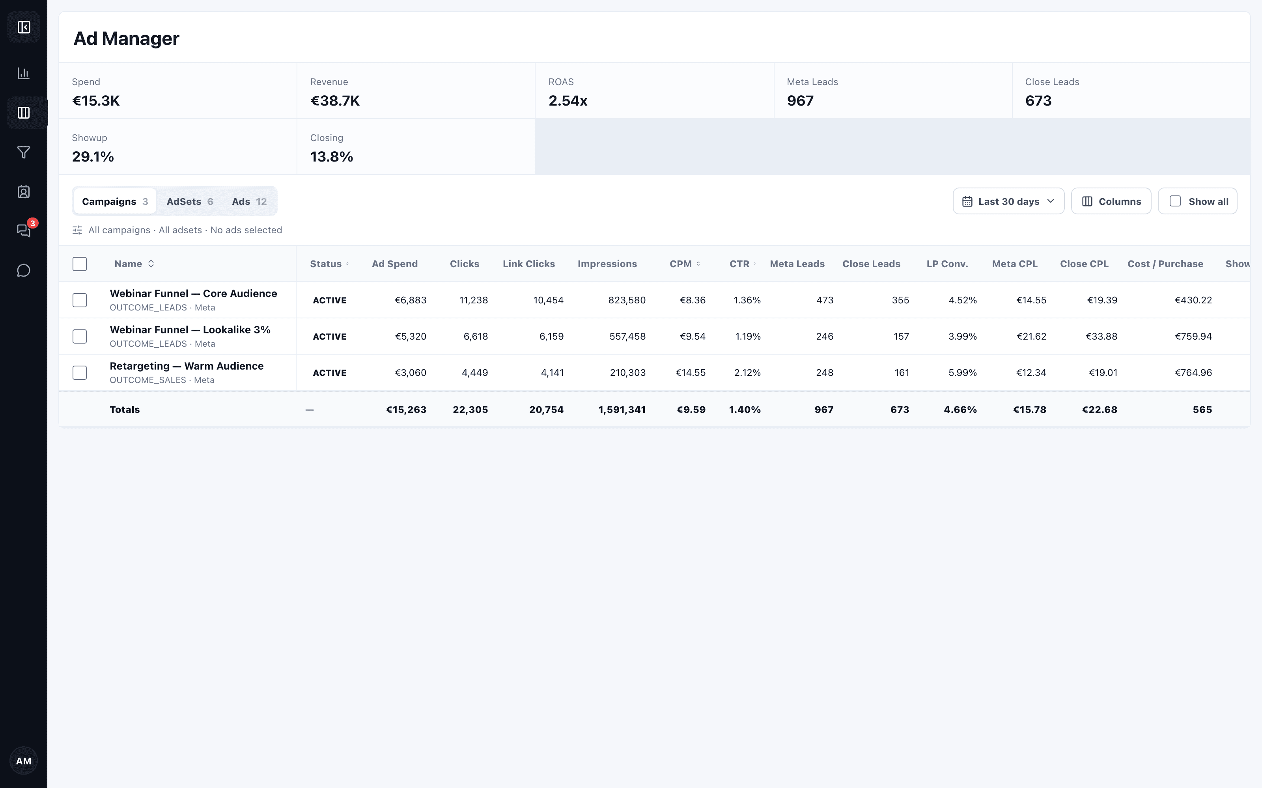Sort by the Name column header
Screen dimensions: 1262x788
click(134, 264)
